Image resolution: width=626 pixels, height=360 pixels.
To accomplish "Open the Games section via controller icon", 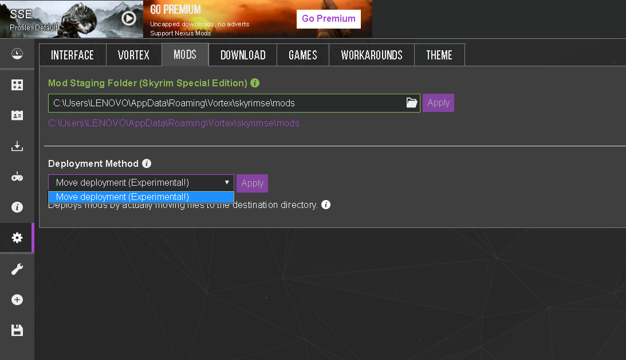I will [17, 177].
